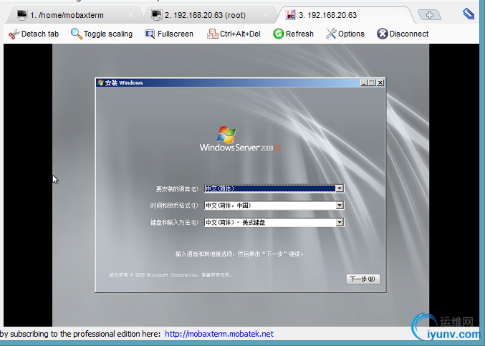
Task: Click the 2009 Microsoft Corporation copyright text
Action: [x=171, y=275]
